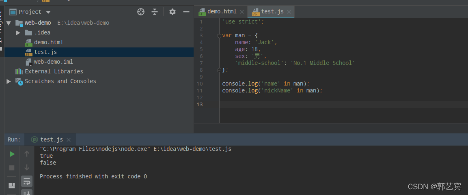Select demo.html in project tree
The height and width of the screenshot is (195, 468).
tap(48, 42)
